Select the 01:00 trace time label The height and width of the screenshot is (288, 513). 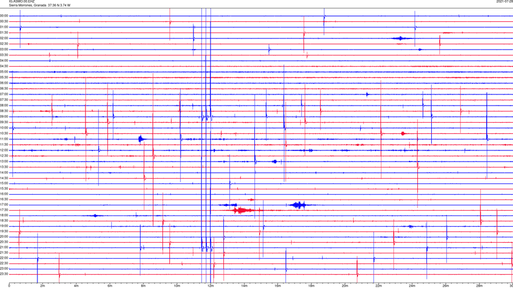pyautogui.click(x=4, y=27)
